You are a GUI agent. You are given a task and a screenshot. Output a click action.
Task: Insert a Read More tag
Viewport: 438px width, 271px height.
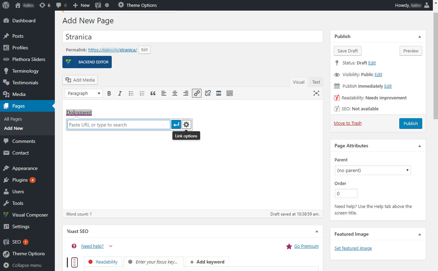[219, 93]
